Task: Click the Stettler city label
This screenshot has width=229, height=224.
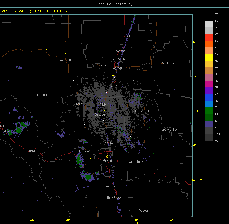Action: point(168,63)
